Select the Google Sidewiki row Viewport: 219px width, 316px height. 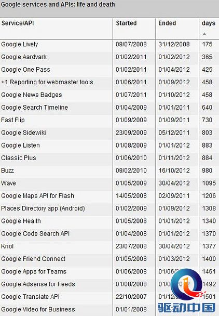pyautogui.click(x=109, y=133)
